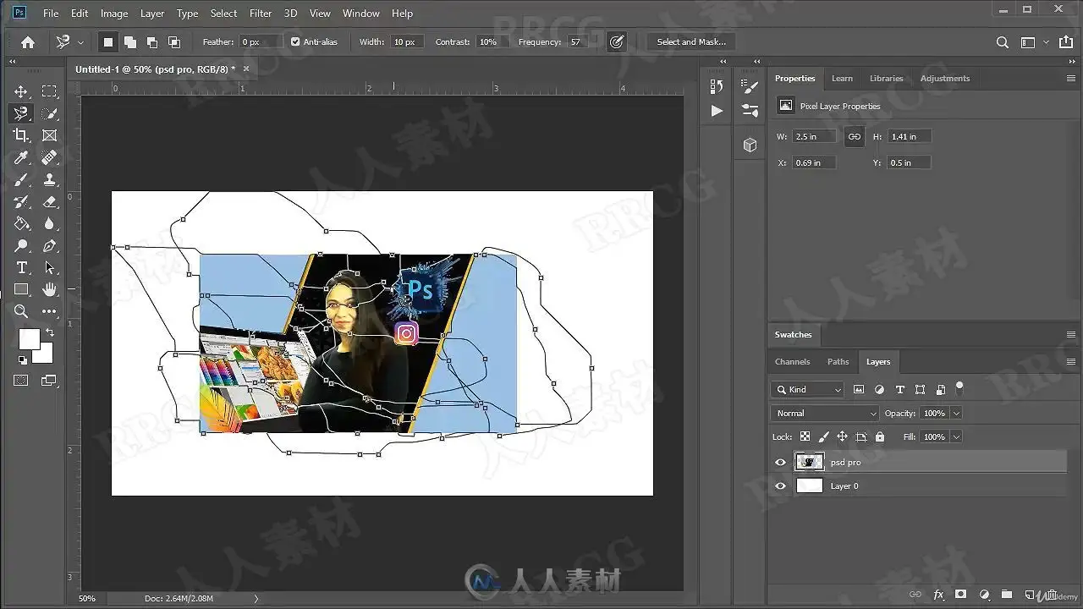
Task: Select the Zoom tool
Action: coord(21,311)
